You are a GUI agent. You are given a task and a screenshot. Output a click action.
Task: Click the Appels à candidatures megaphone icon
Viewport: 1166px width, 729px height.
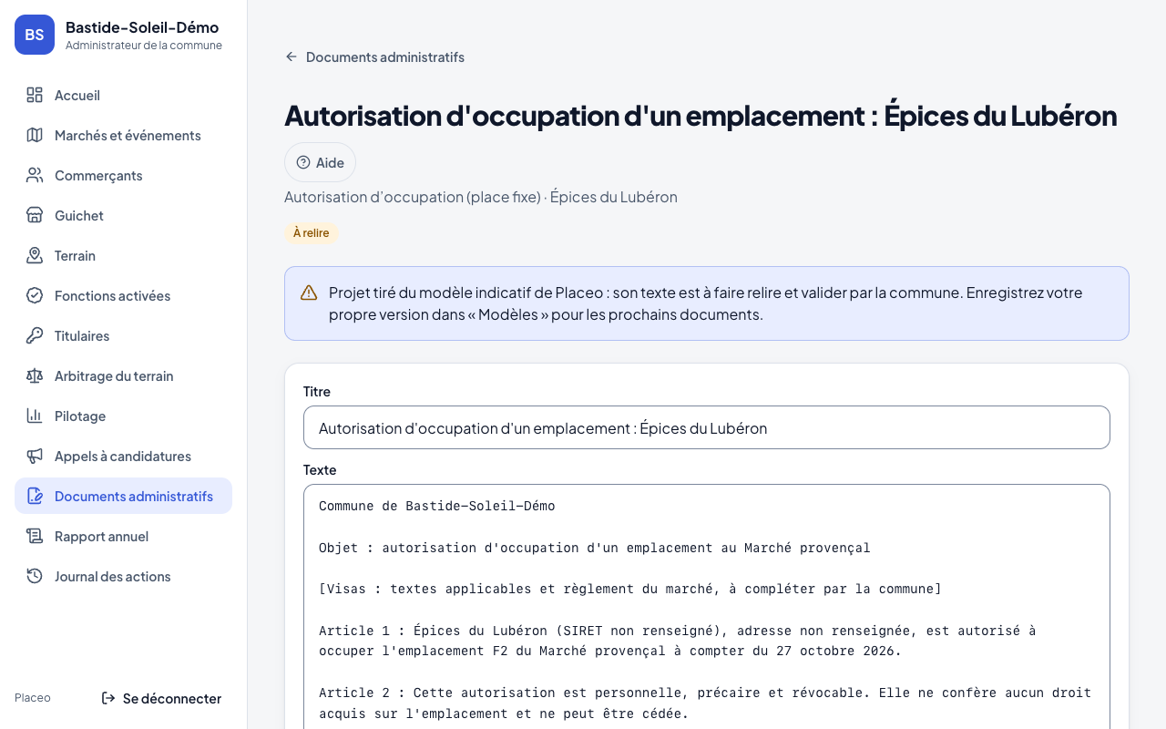point(35,456)
